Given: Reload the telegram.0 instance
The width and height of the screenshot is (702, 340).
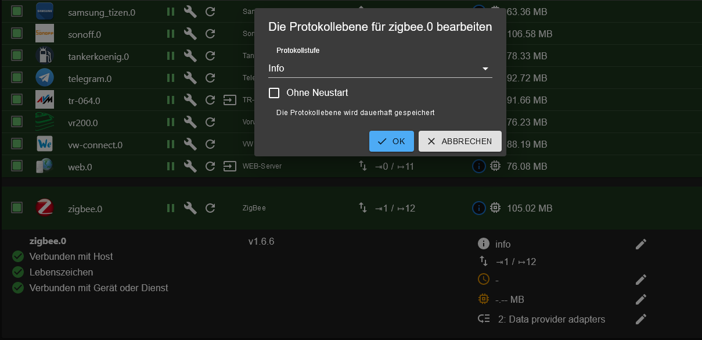Looking at the screenshot, I should tap(210, 78).
